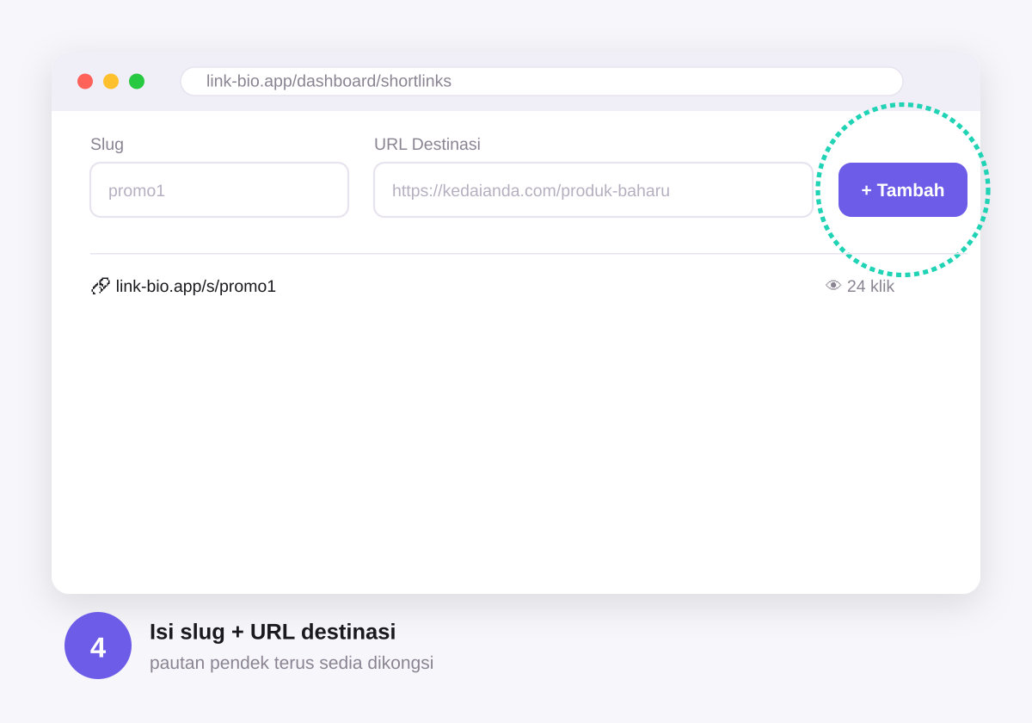This screenshot has height=723, width=1032.
Task: Select the browser address bar URL
Action: pyautogui.click(x=542, y=81)
